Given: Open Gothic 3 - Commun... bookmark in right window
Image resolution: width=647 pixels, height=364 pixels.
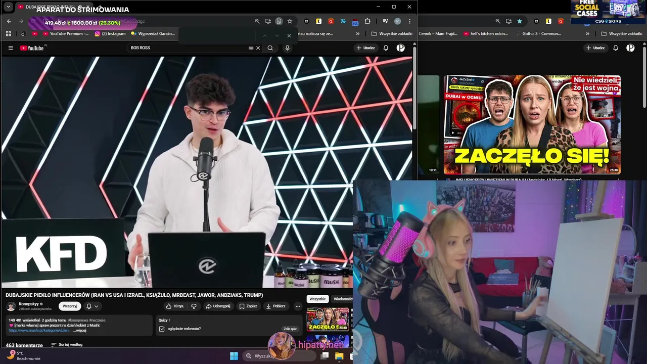Looking at the screenshot, I should tap(538, 34).
